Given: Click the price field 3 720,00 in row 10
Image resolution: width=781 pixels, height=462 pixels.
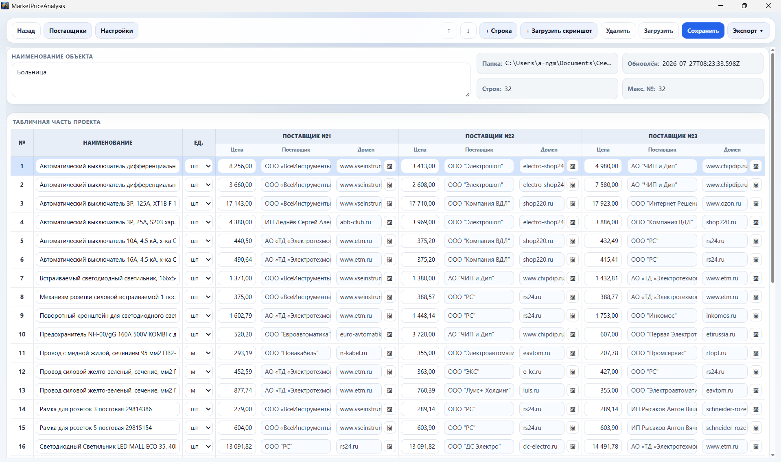Looking at the screenshot, I should [x=420, y=334].
